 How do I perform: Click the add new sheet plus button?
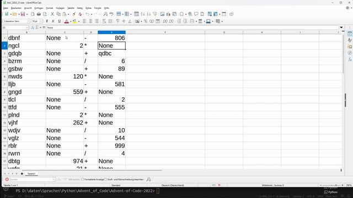22,174
